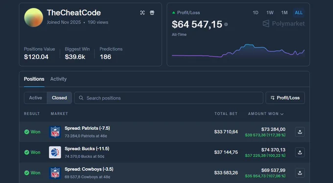
Task: Sort by Amount Won column arrow
Action: point(282,114)
